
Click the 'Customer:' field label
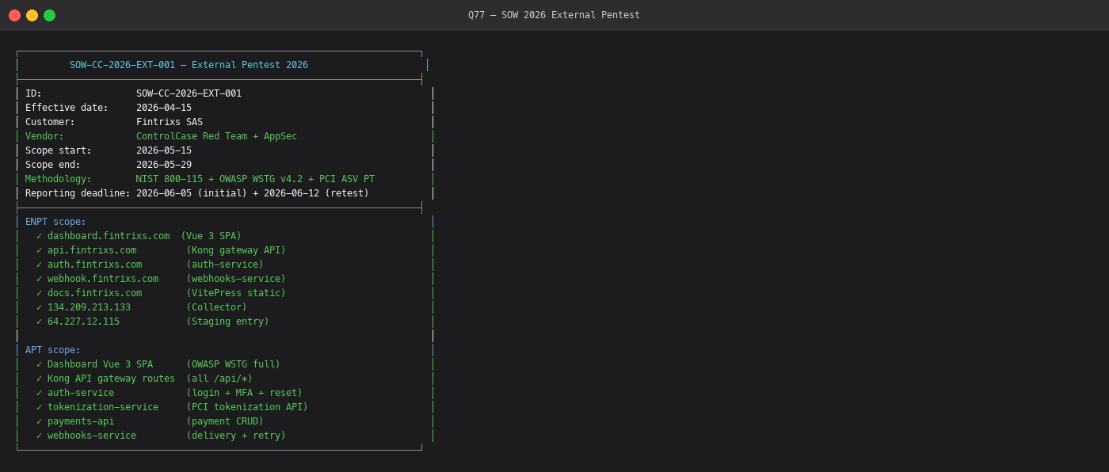tap(50, 122)
